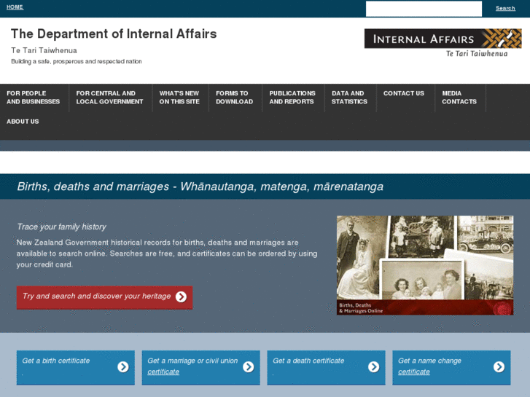Click the Search link in the top bar
This screenshot has width=530, height=397.
(x=505, y=8)
